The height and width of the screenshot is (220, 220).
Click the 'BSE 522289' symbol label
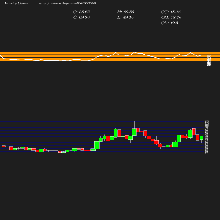tap(86, 3)
